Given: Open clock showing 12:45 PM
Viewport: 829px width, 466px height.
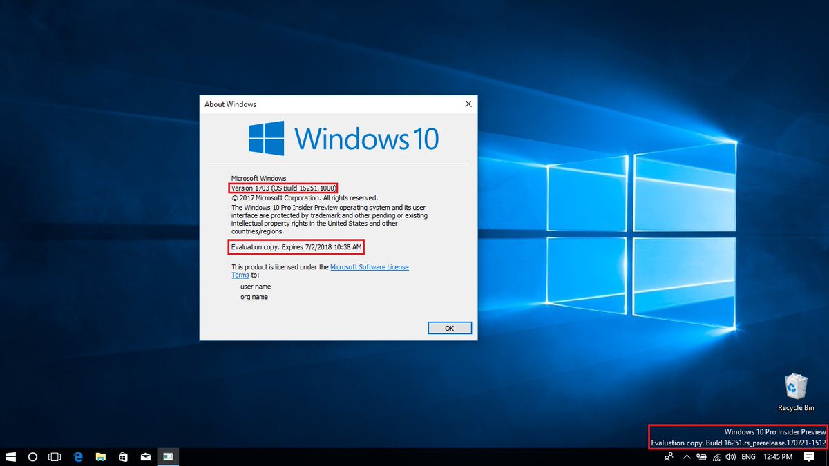Looking at the screenshot, I should (777, 457).
